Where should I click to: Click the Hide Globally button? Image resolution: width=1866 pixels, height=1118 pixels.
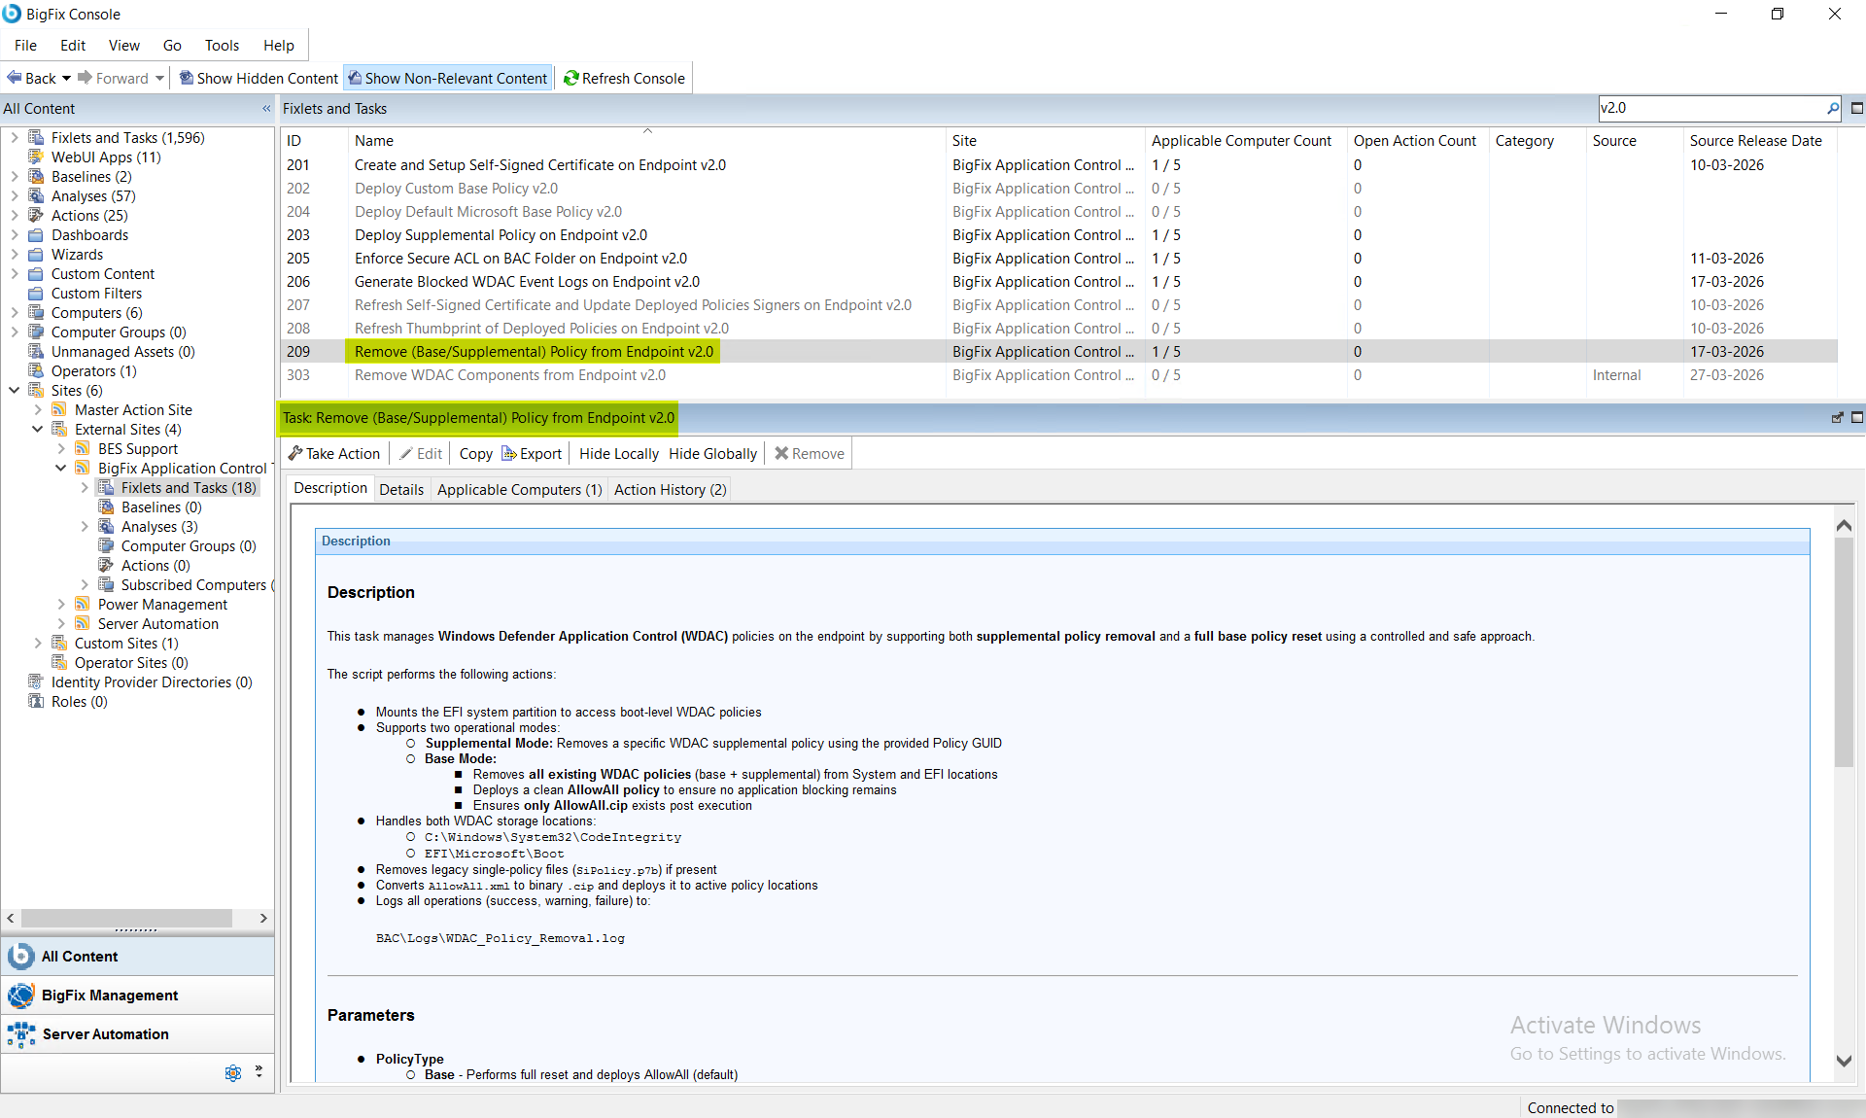coord(712,453)
